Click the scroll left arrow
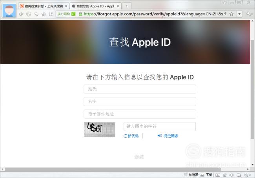 pos(2,169)
